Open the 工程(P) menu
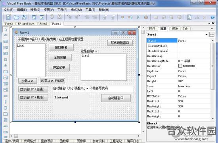The image size is (218, 143). [62, 10]
